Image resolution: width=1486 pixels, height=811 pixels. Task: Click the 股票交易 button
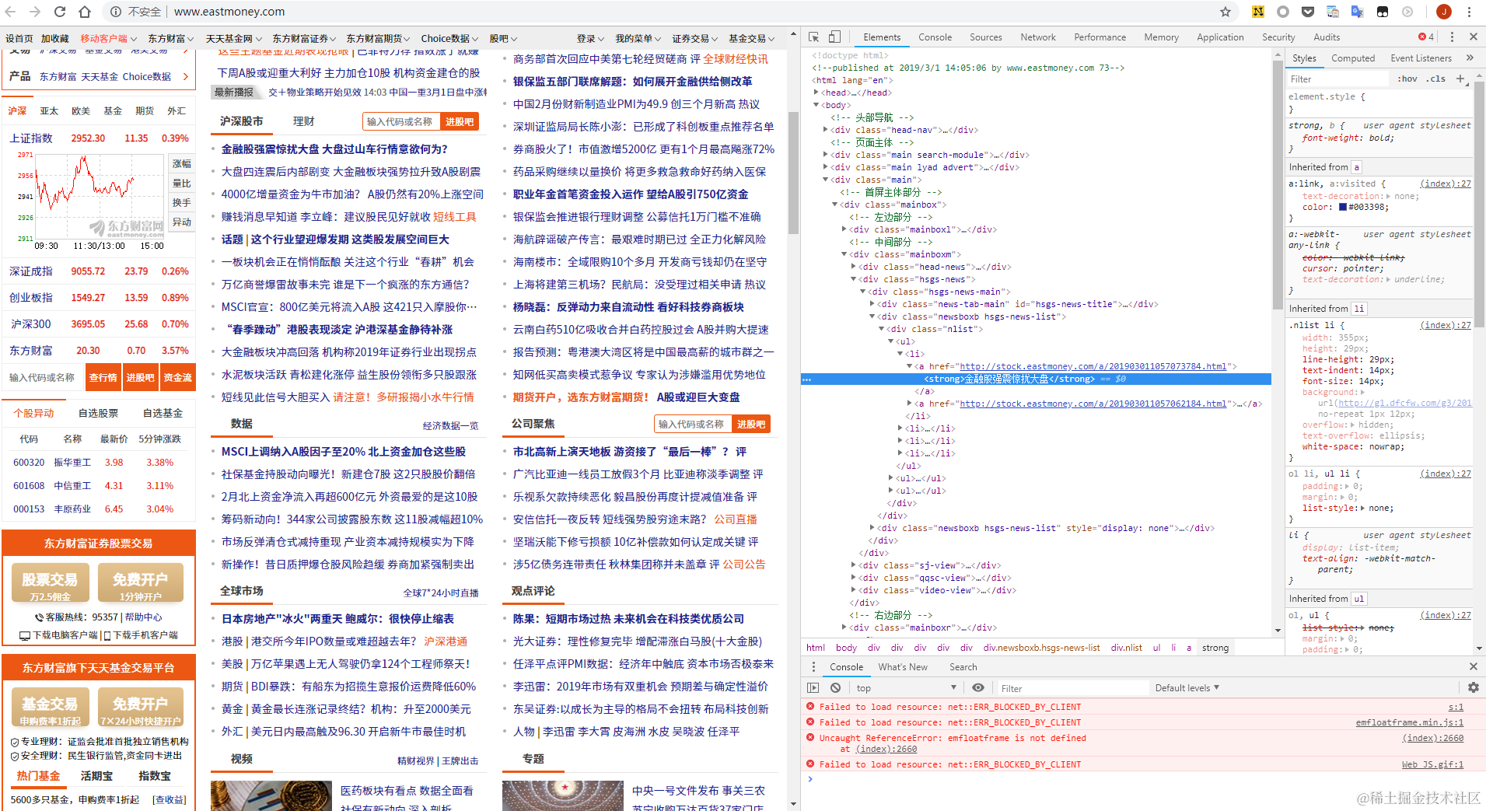(x=50, y=584)
